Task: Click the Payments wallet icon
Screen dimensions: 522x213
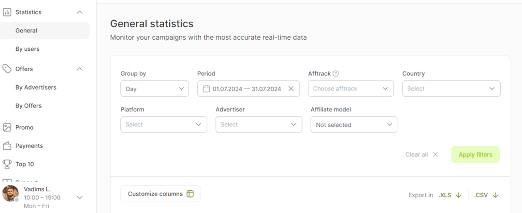Action: 7,146
